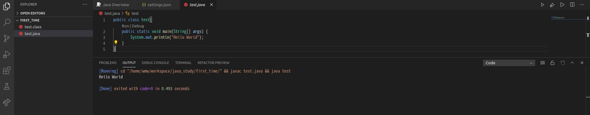This screenshot has width=590, height=115.
Task: Open the Search view in activity bar
Action: tap(7, 22)
